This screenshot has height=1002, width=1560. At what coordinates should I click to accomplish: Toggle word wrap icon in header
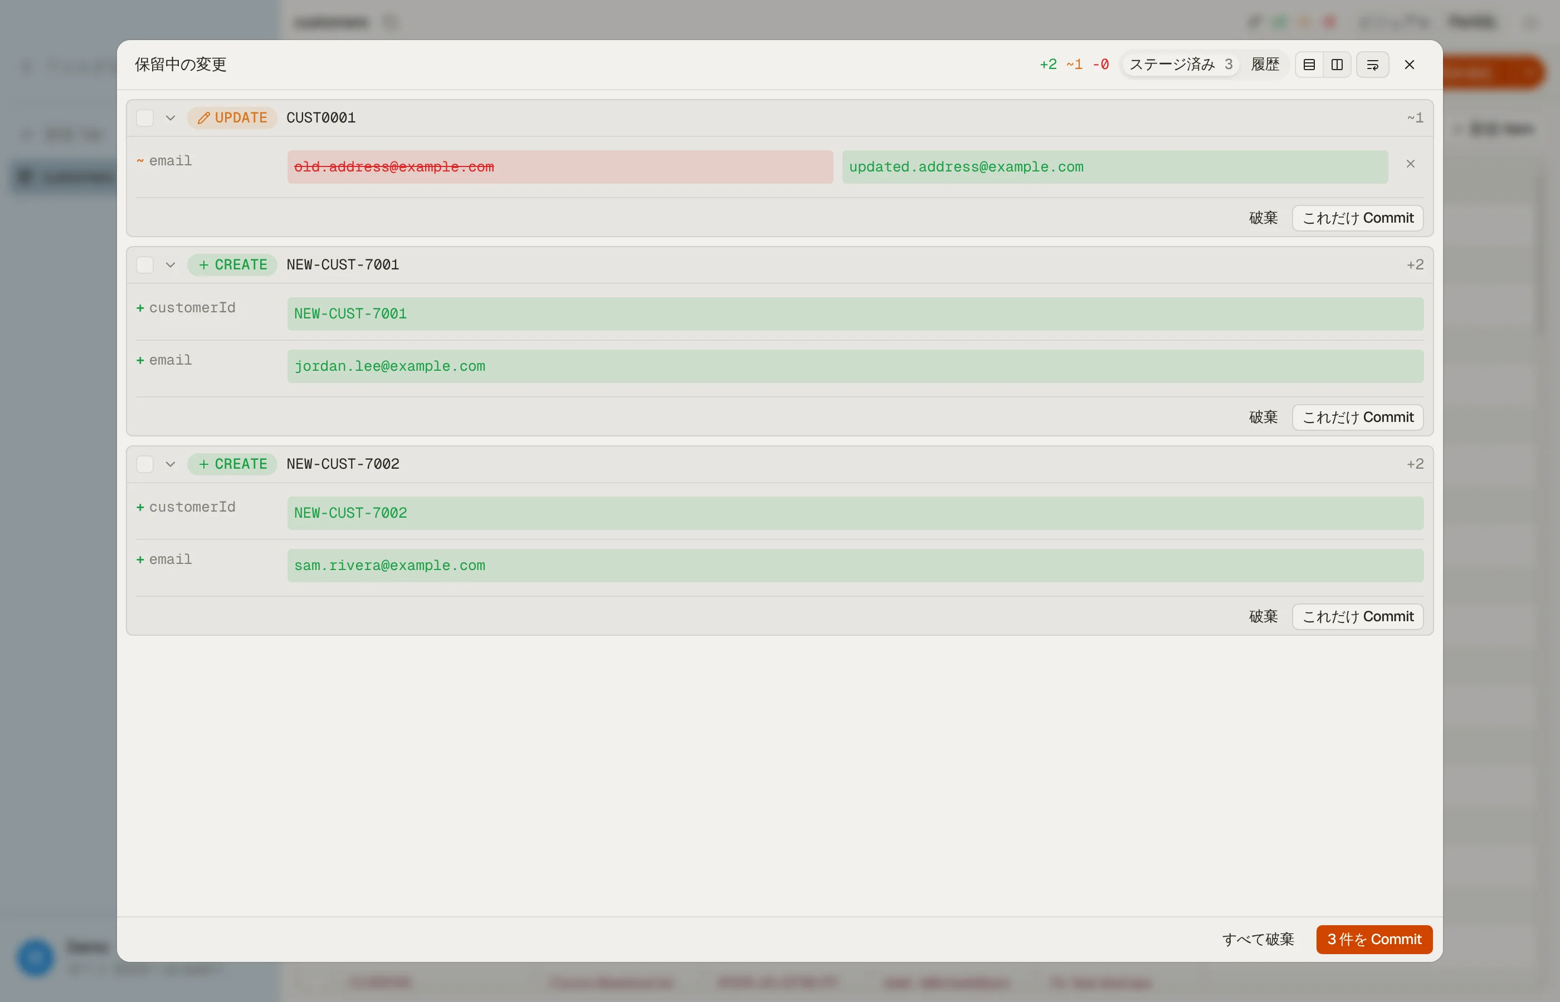1372,65
